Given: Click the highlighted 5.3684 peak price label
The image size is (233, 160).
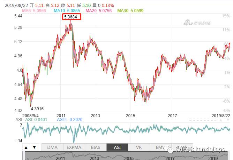Looking at the screenshot, I should pyautogui.click(x=72, y=17).
